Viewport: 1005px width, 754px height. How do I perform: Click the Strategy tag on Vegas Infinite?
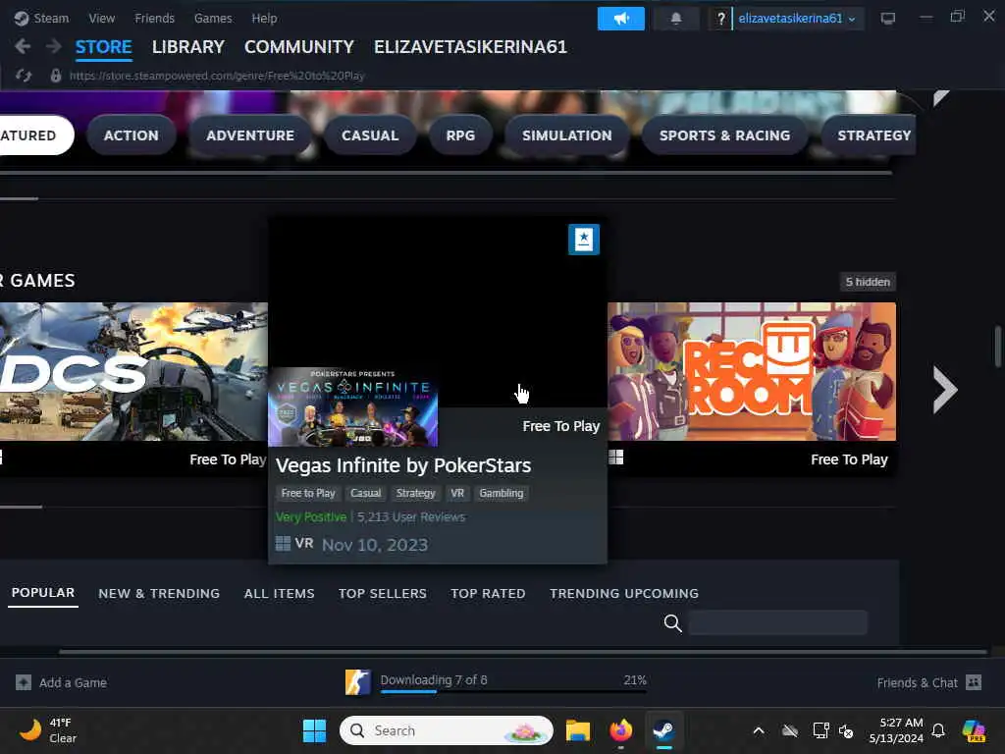click(x=415, y=493)
